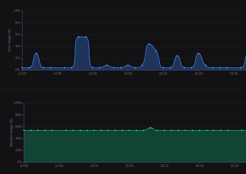Click the 14:50 timestamp on CPU chart

tap(22, 74)
